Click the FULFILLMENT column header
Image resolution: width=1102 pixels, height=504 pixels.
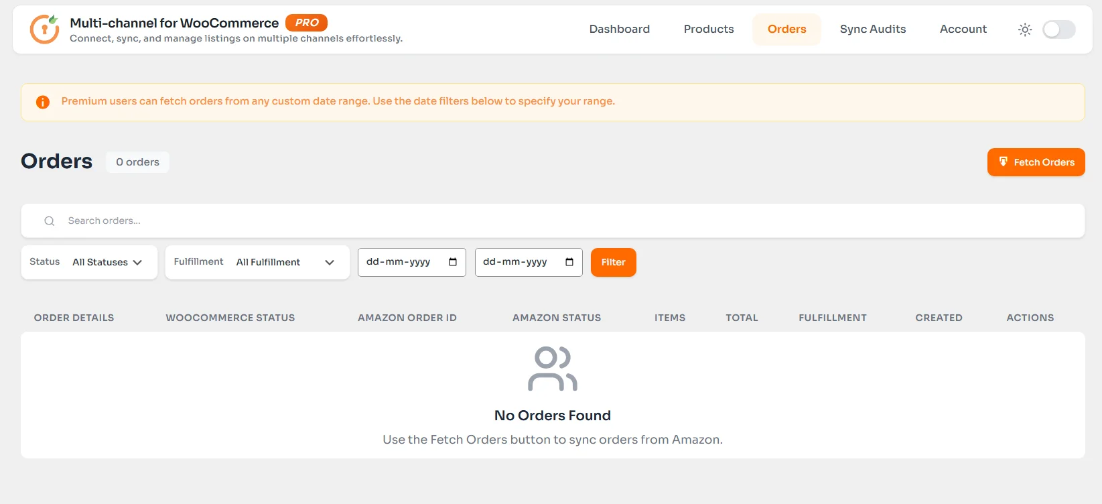coord(833,318)
